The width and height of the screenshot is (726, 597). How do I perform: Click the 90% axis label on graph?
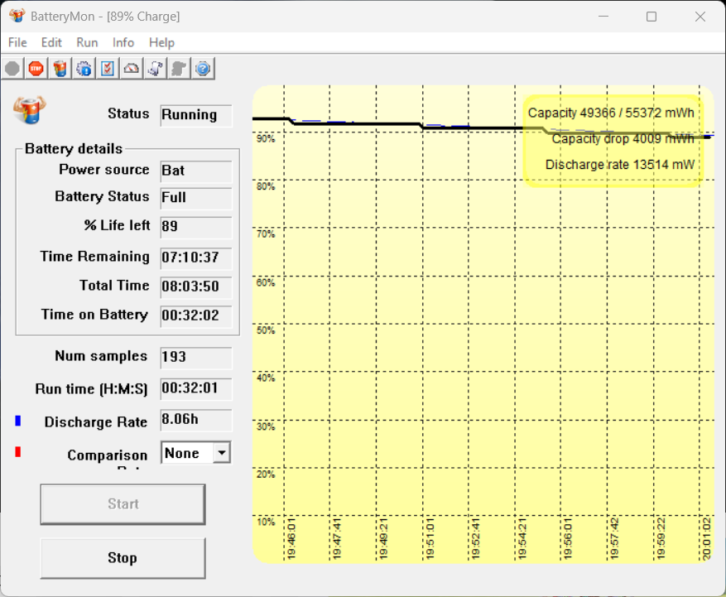(x=266, y=139)
